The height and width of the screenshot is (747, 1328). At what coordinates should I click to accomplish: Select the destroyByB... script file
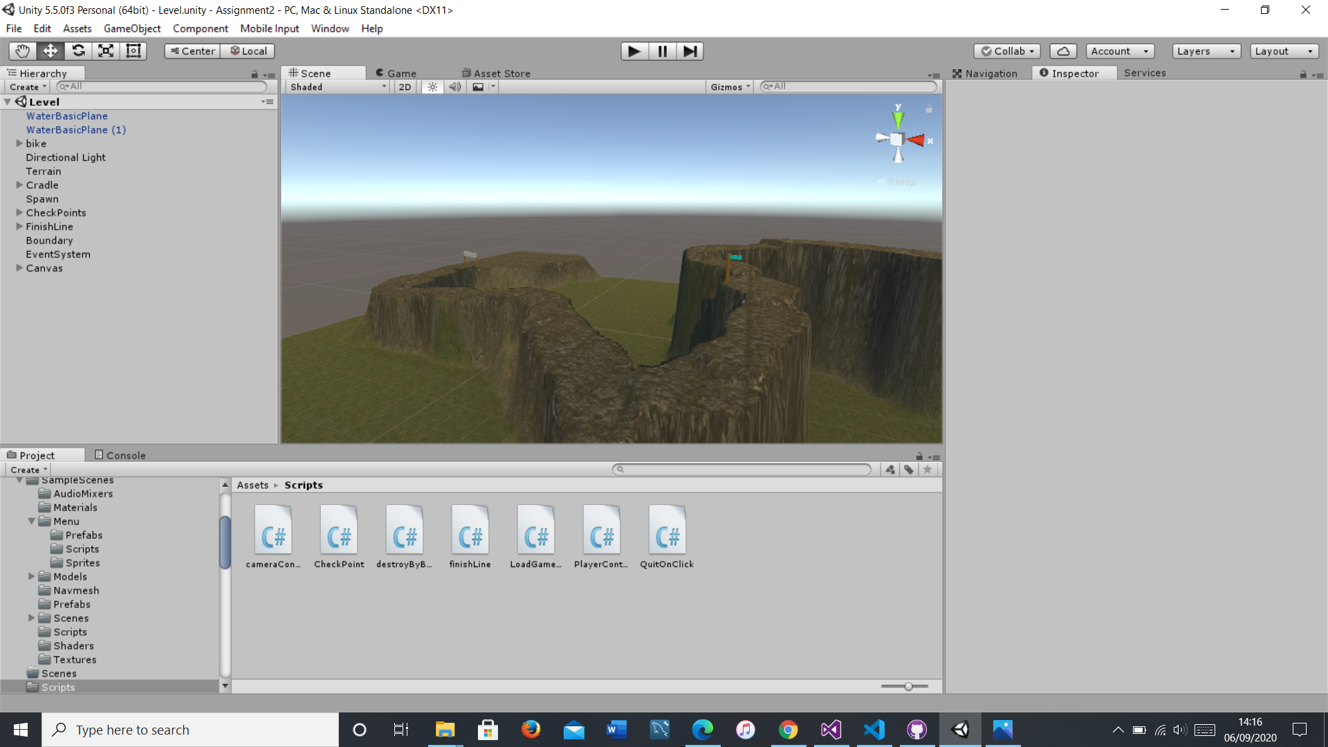(x=405, y=537)
